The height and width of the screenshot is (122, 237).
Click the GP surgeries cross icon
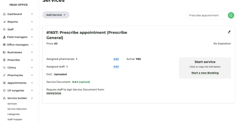[x=4, y=90]
